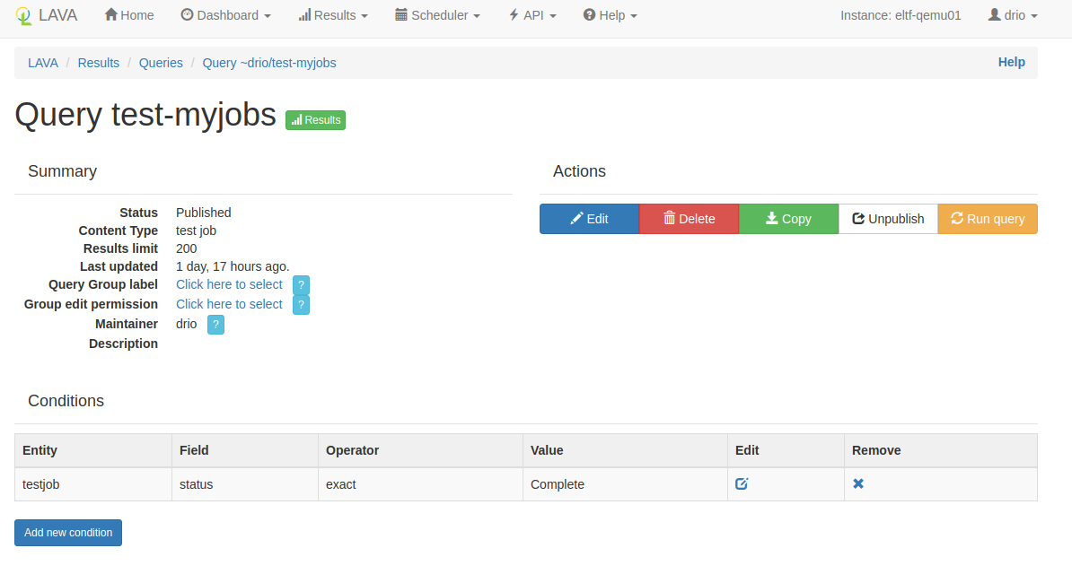Click the green Results badge
1072x583 pixels.
coord(315,120)
